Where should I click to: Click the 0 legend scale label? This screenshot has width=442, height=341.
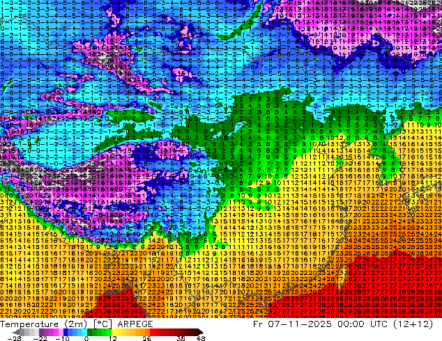click(86, 338)
